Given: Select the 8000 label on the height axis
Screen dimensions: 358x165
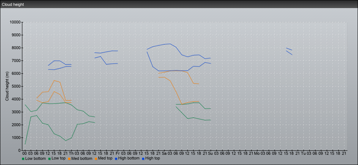Looking at the screenshot, I should pyautogui.click(x=16, y=48).
